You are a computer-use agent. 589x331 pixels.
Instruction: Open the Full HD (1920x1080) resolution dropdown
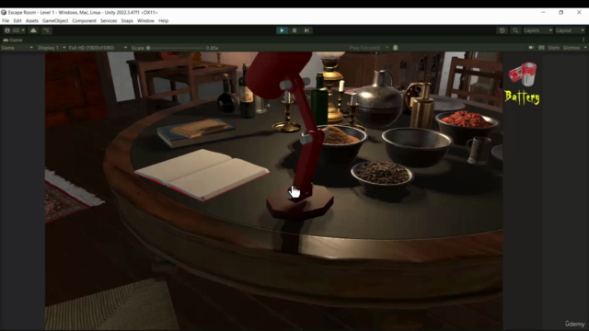98,48
